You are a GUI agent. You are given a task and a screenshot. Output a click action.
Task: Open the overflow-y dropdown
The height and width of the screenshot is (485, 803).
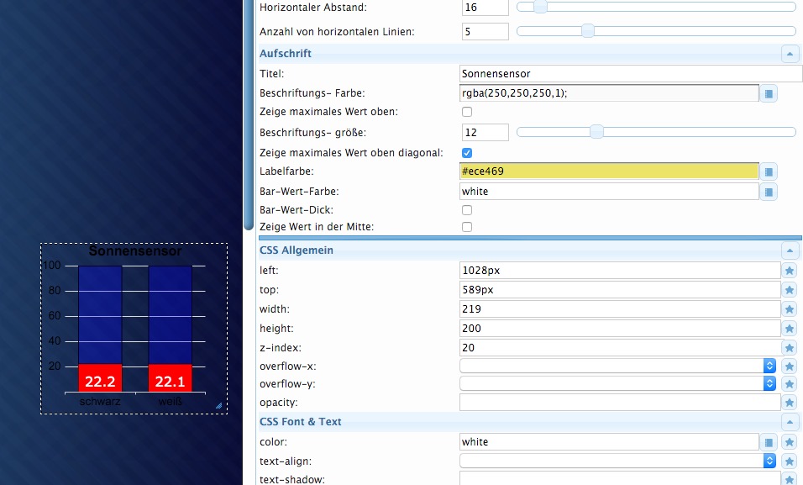click(x=617, y=383)
